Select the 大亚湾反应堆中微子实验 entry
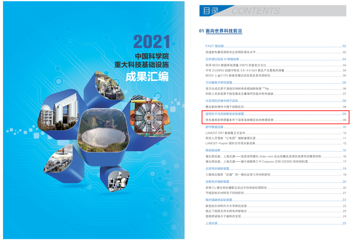This screenshot has width=361, height=240. pyautogui.click(x=221, y=101)
